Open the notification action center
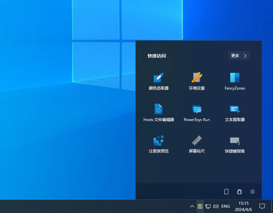Viewport: 273px width, 213px height. [262, 206]
